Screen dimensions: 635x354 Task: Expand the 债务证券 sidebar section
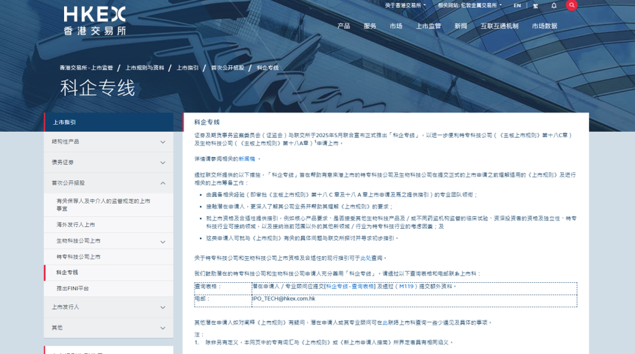tap(163, 162)
